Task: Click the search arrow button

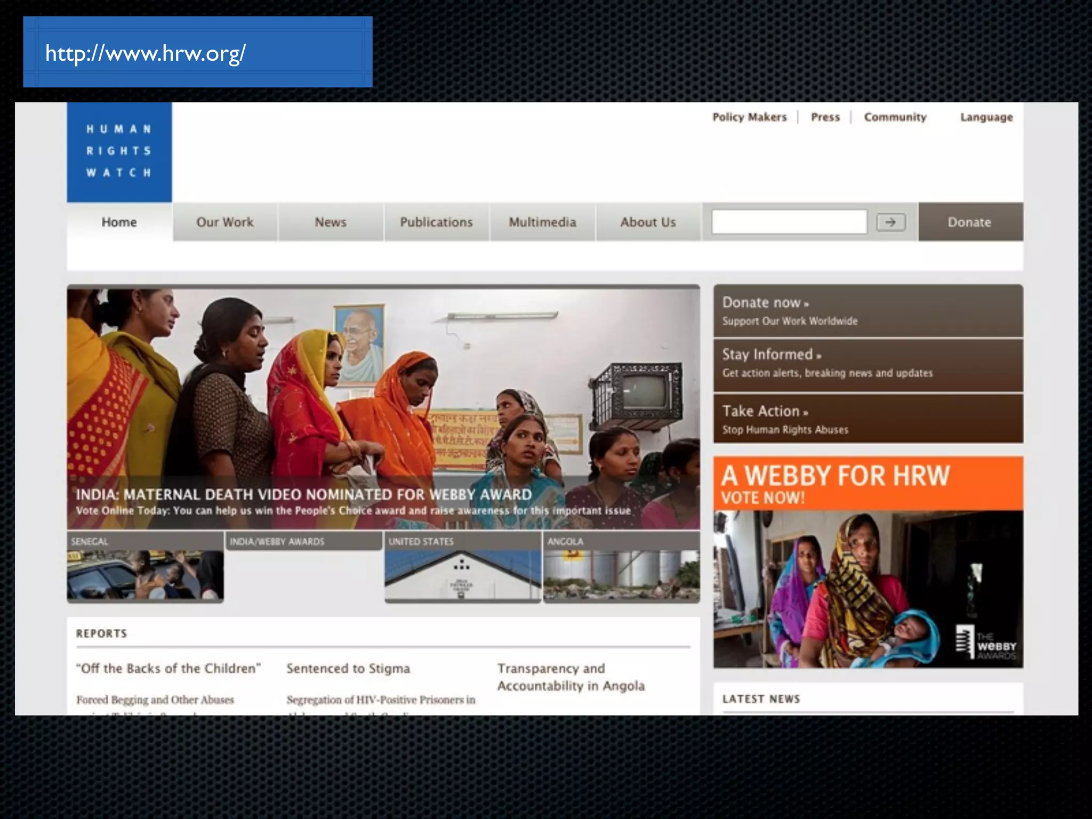Action: coord(891,222)
